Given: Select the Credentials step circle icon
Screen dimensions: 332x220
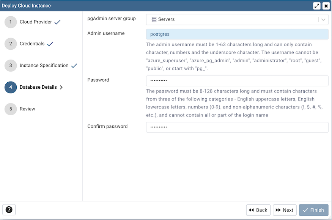Looking at the screenshot, I should coord(10,44).
